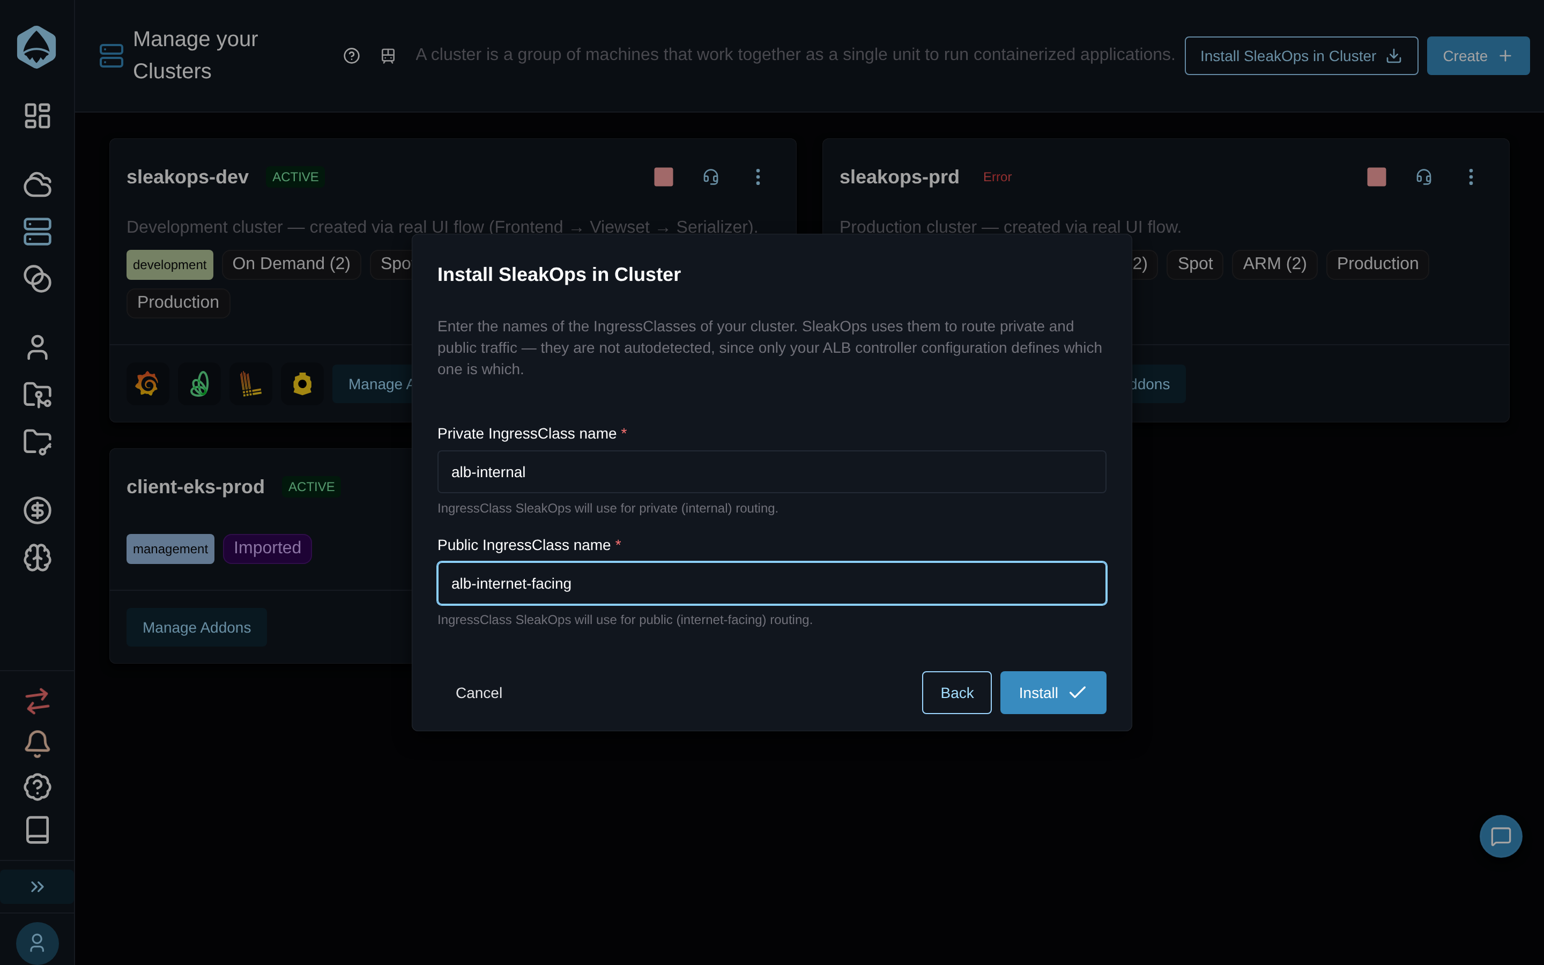Click the sleakops-prd red stop square
Viewport: 1544px width, 965px height.
pyautogui.click(x=1376, y=177)
